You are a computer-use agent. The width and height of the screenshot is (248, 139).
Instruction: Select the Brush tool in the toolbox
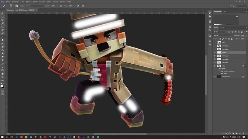(x=2, y=37)
